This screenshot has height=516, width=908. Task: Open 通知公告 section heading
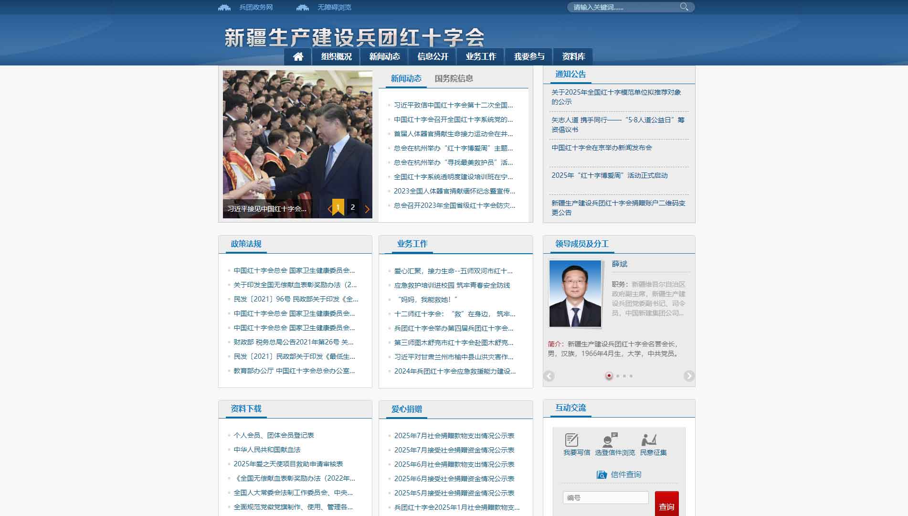(570, 74)
